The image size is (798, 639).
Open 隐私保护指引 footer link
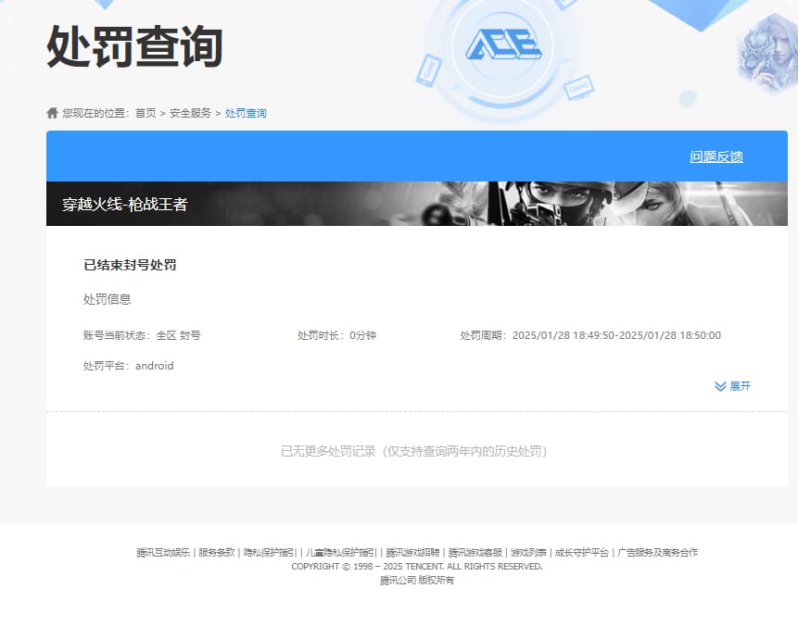click(x=270, y=552)
